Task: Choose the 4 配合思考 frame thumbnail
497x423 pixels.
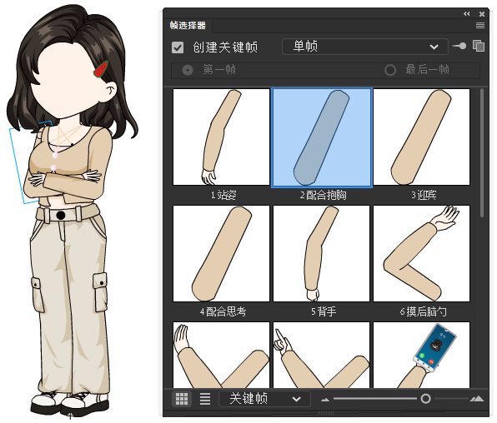Action: point(221,254)
